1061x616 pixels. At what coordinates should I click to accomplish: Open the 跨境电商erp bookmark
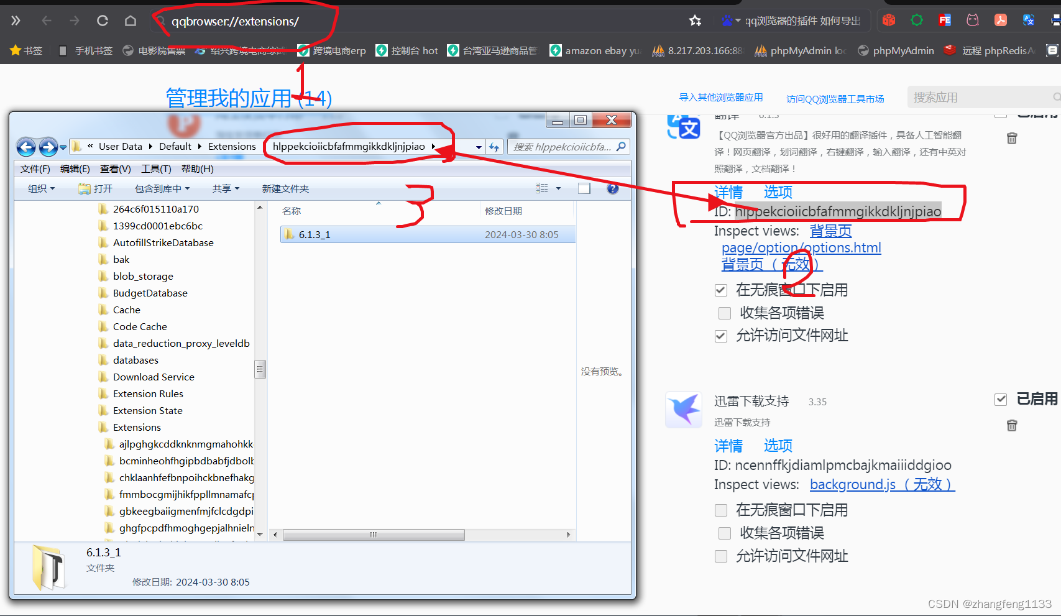click(x=332, y=50)
